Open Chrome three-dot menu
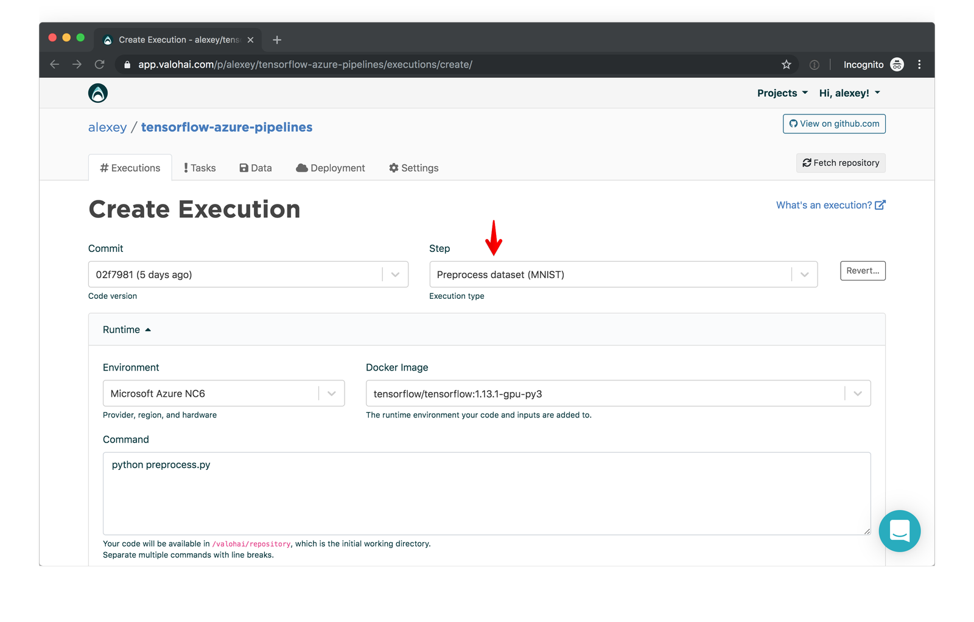The height and width of the screenshot is (622, 974). (919, 65)
